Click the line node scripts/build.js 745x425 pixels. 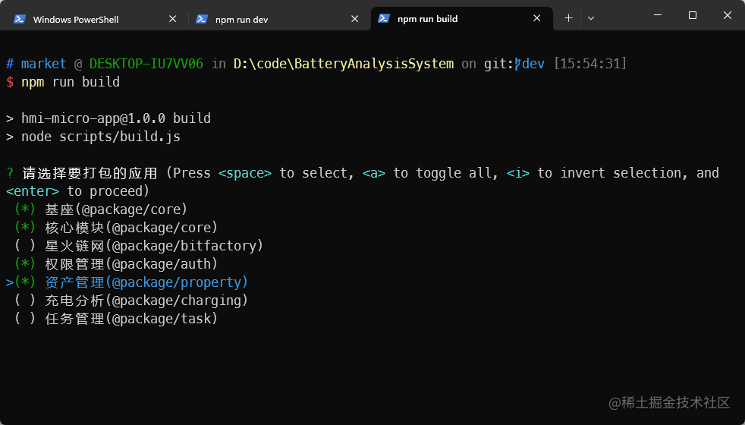(x=101, y=137)
